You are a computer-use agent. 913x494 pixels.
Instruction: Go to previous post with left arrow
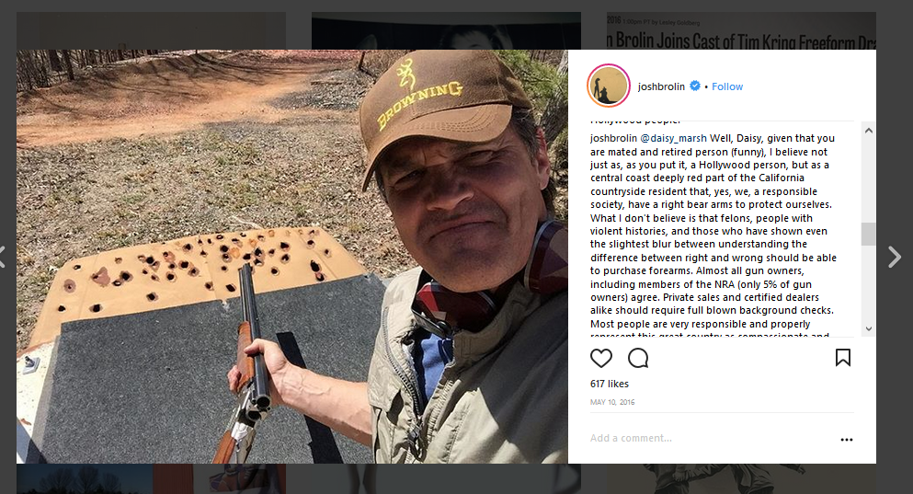(x=4, y=257)
